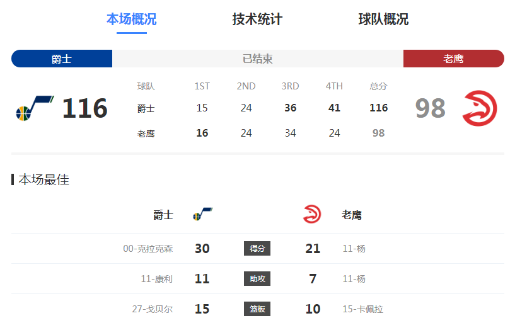Select the 本场概况 tab

pos(131,19)
